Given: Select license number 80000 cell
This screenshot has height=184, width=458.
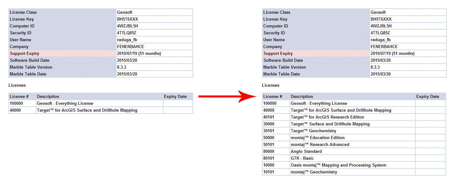Looking at the screenshot, I should pos(276,152).
